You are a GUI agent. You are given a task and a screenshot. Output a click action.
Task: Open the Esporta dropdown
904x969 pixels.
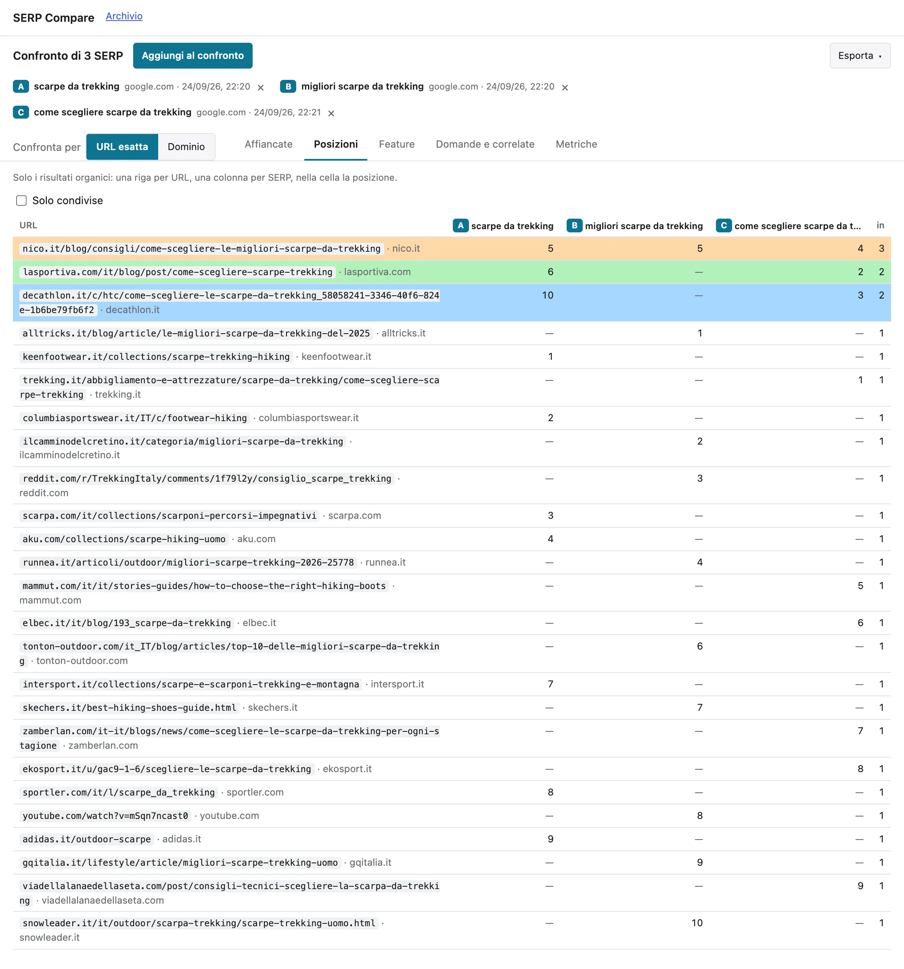click(860, 56)
